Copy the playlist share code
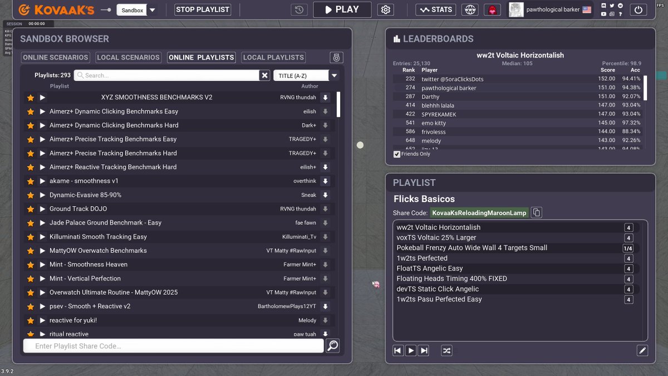Image resolution: width=668 pixels, height=376 pixels. click(536, 213)
